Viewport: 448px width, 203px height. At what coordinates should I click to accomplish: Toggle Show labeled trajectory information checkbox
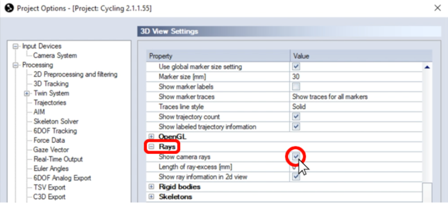296,126
